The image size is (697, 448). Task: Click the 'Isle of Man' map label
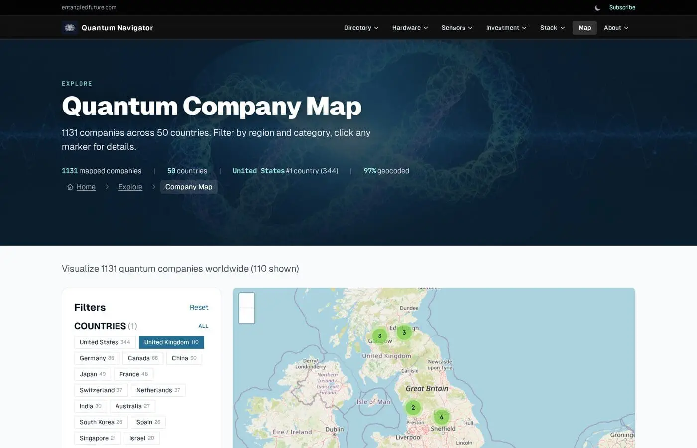click(x=373, y=402)
